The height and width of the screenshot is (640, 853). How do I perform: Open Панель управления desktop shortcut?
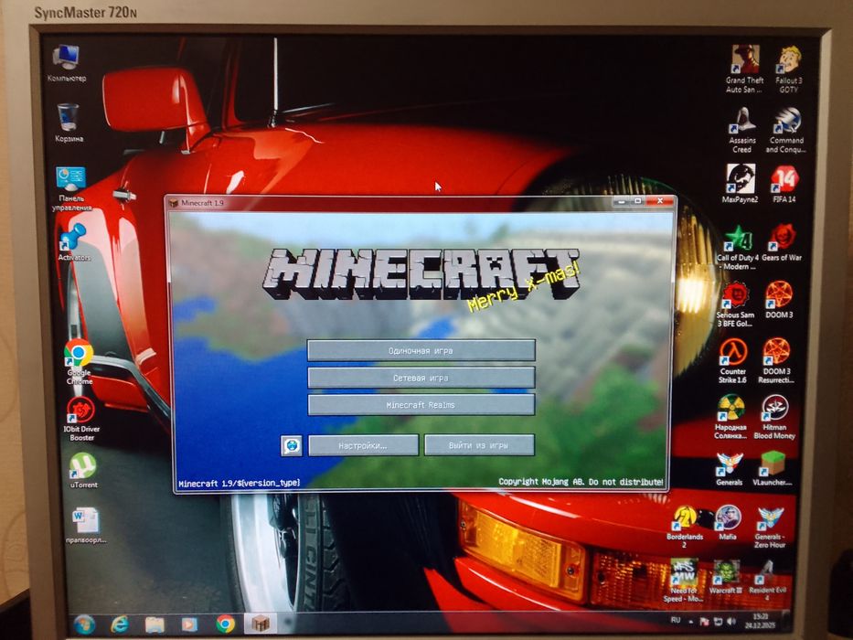click(71, 188)
